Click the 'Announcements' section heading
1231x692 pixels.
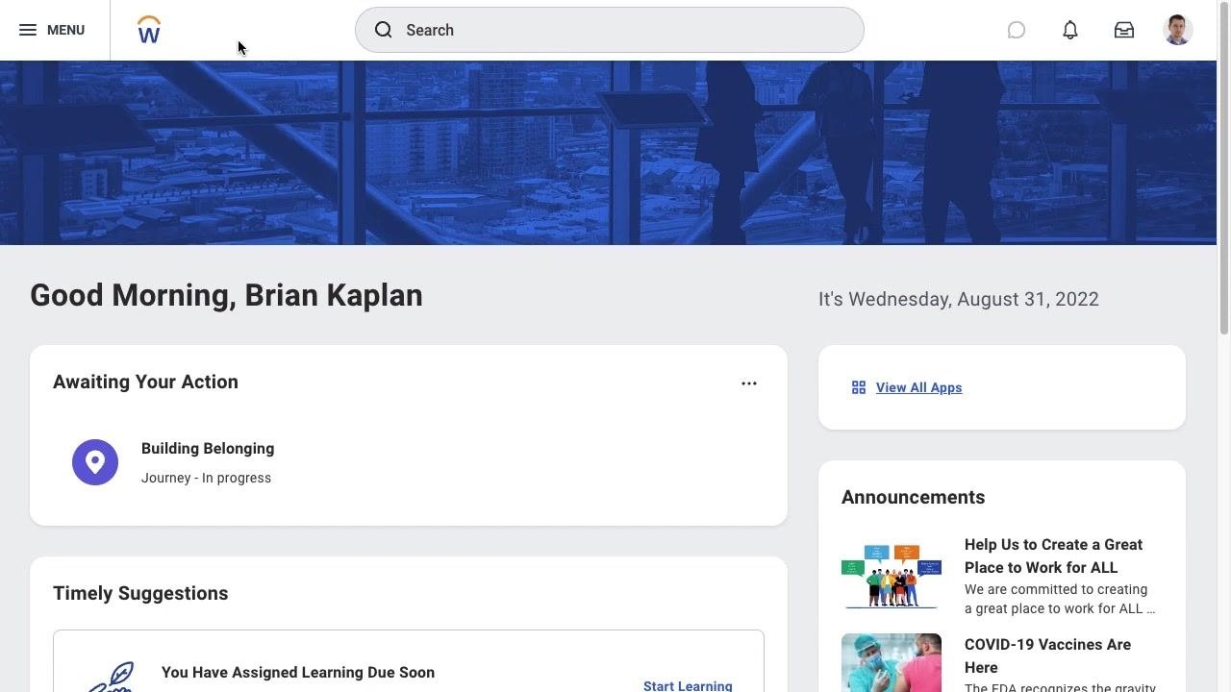[913, 497]
